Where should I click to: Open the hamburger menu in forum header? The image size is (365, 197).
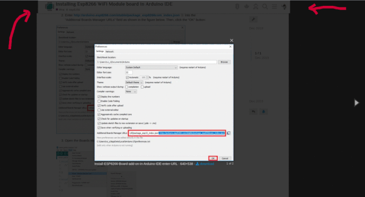[x=274, y=6]
